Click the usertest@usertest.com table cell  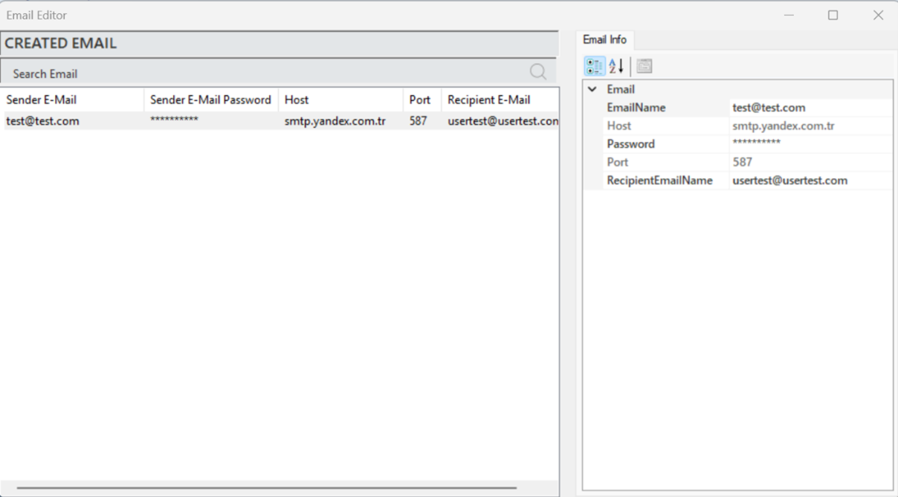pos(503,121)
